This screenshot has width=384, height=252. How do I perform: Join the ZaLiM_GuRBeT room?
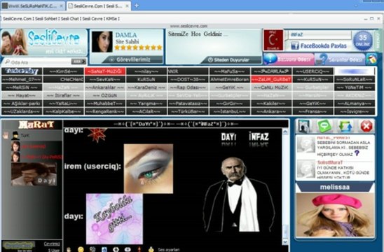point(271,79)
